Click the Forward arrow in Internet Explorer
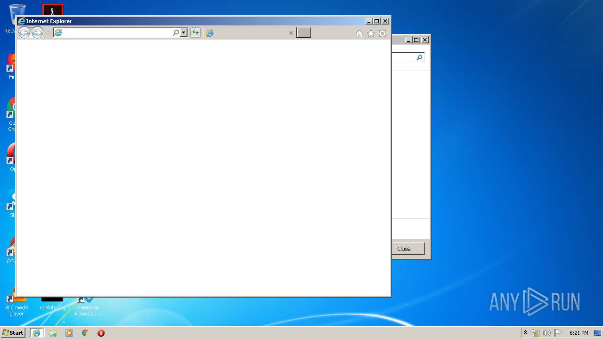The height and width of the screenshot is (339, 603). click(37, 32)
